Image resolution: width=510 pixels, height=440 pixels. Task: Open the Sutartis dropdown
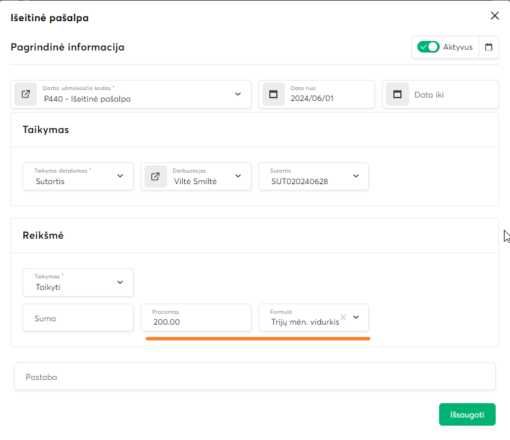pos(356,176)
